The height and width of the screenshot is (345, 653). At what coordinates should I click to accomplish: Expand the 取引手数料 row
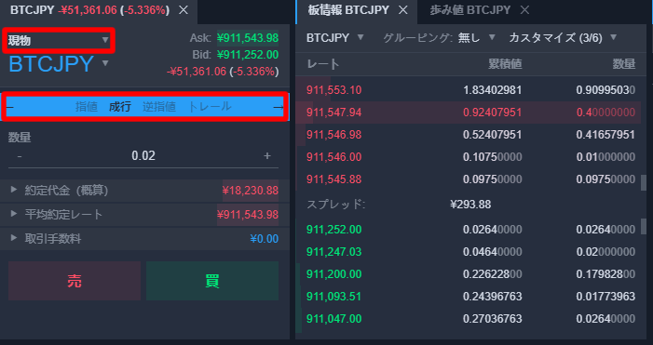coord(143,239)
